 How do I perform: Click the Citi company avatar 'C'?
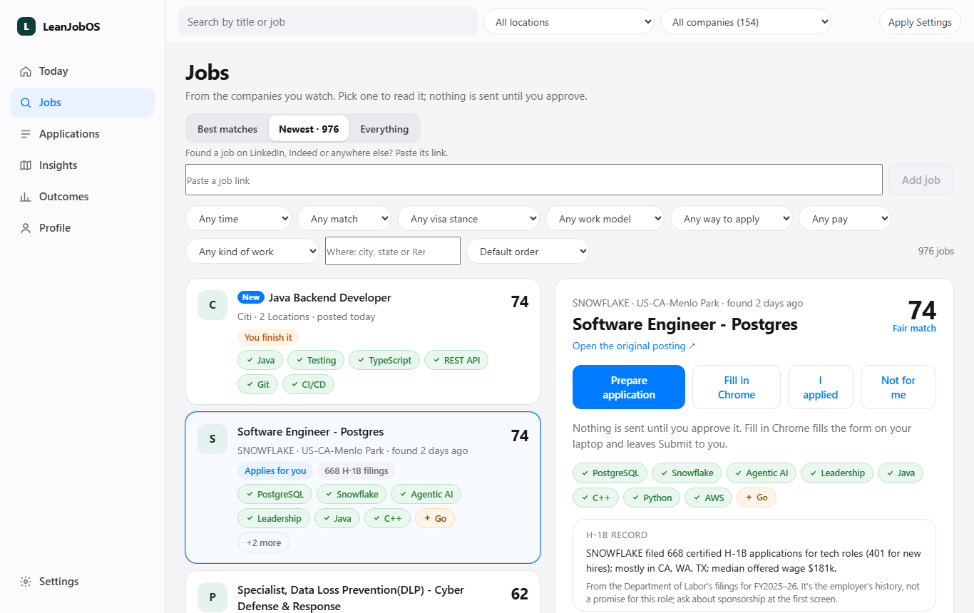[212, 305]
